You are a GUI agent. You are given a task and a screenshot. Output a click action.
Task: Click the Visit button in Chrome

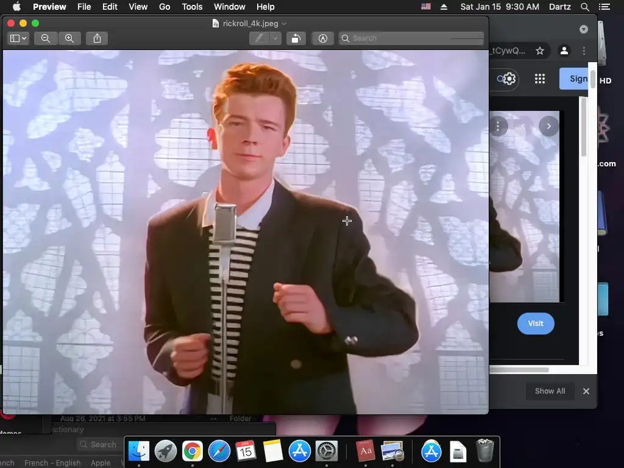pos(536,324)
